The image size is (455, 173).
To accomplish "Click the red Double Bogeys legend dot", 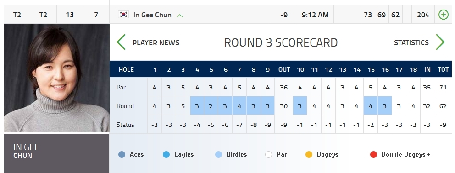I will click(373, 155).
